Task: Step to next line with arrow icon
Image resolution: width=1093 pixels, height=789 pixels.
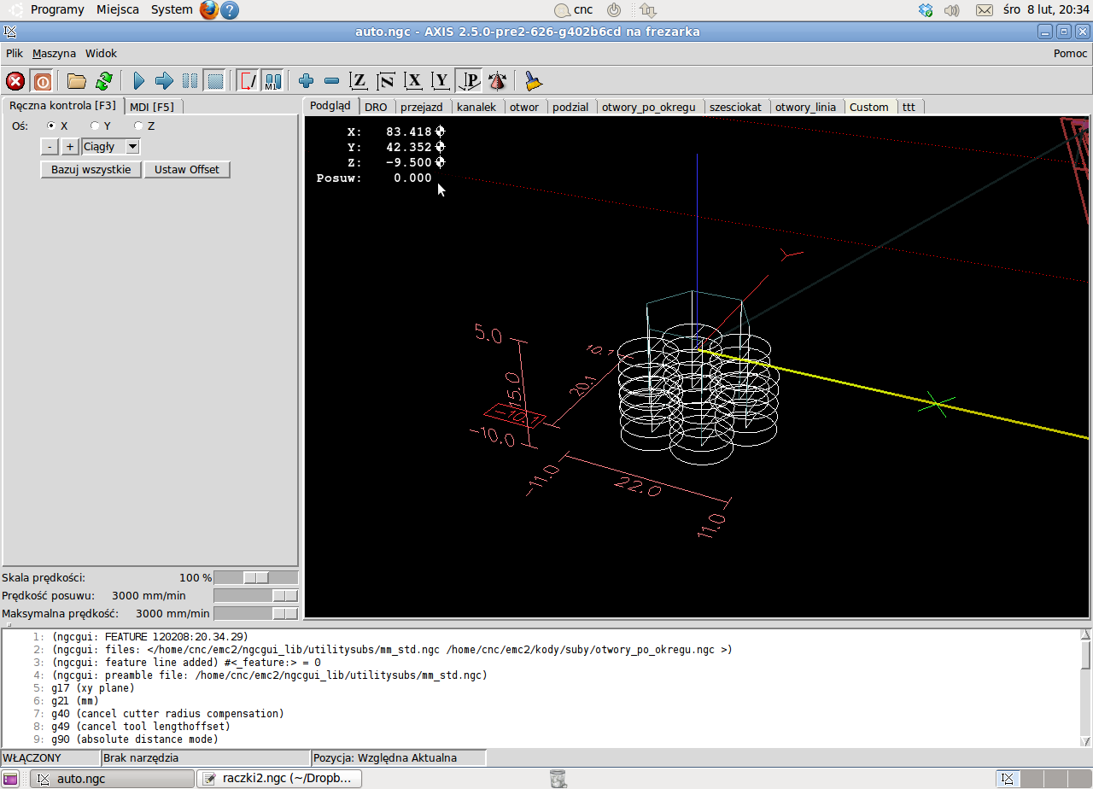Action: point(165,81)
